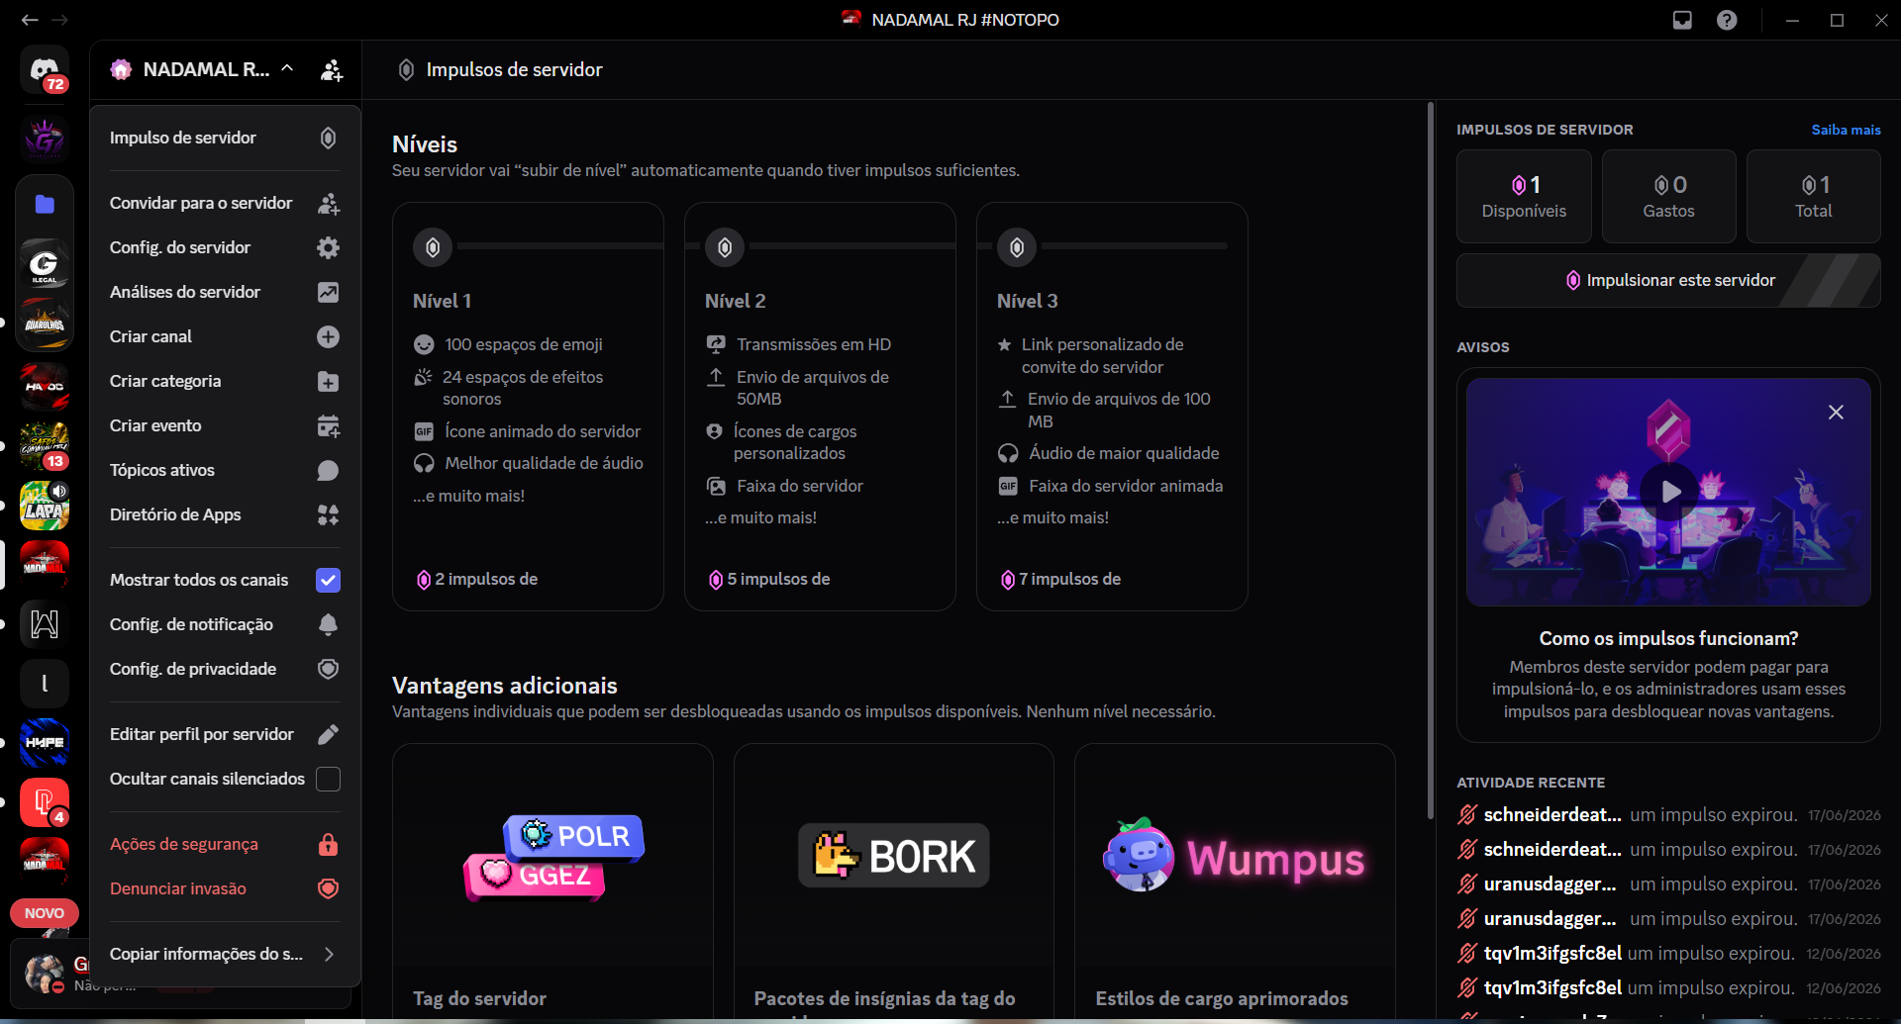The height and width of the screenshot is (1024, 1901).
Task: Click the Disponíveis boosts counter
Action: [1524, 196]
